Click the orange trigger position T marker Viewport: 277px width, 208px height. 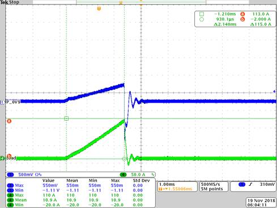point(121,3)
